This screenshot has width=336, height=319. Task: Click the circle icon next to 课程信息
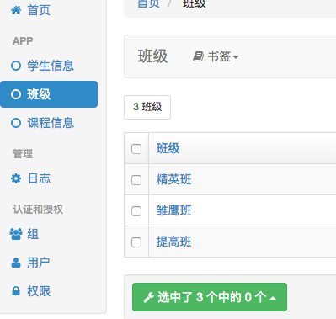(16, 123)
